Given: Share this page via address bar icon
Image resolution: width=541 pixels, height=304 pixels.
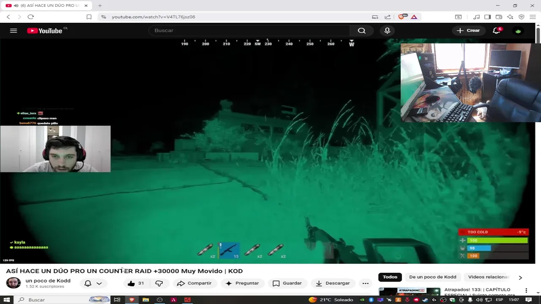Looking at the screenshot, I should (388, 17).
